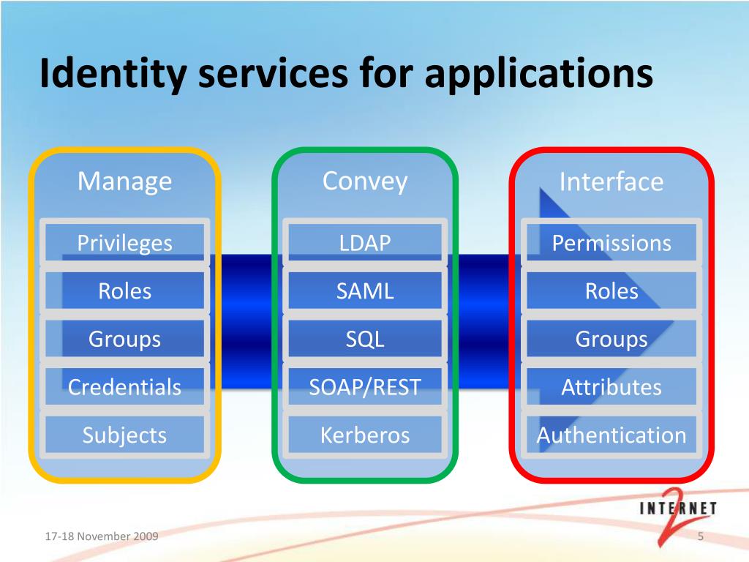749x562 pixels.
Task: Click the 'Roles' box in the Interface column
Action: click(x=611, y=291)
